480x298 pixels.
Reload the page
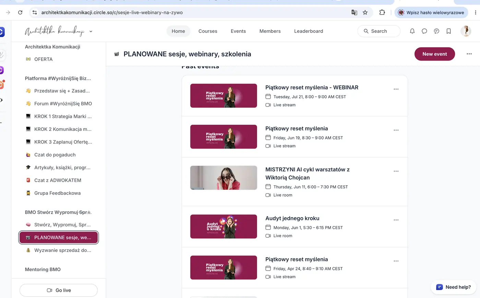point(20,12)
